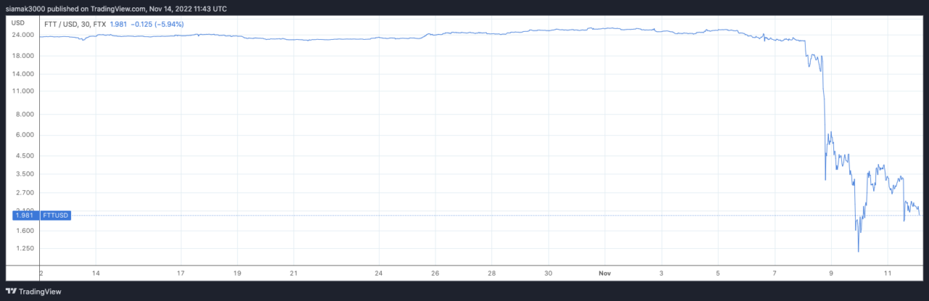Click the '4.500' price axis label
929x301 pixels.
[25, 156]
